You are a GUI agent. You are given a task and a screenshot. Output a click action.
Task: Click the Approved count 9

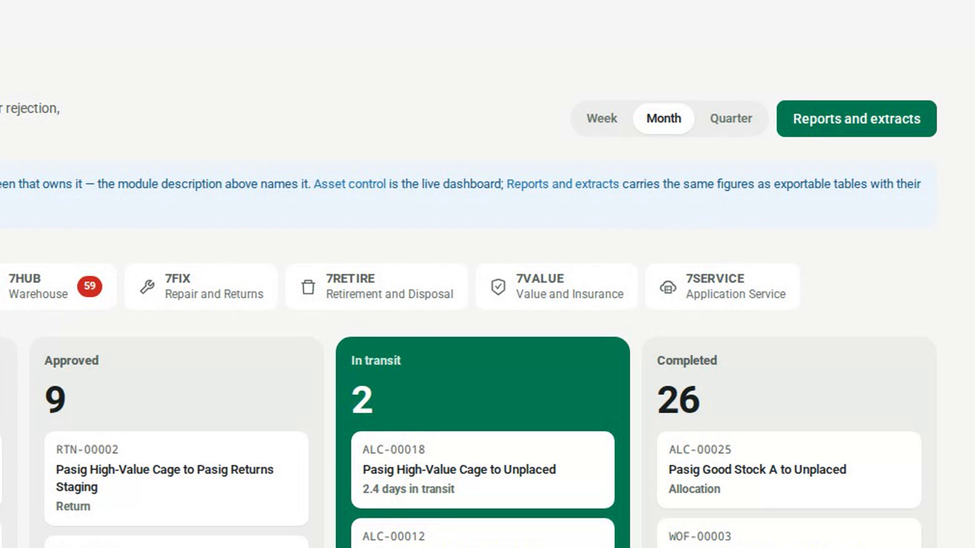pyautogui.click(x=55, y=399)
